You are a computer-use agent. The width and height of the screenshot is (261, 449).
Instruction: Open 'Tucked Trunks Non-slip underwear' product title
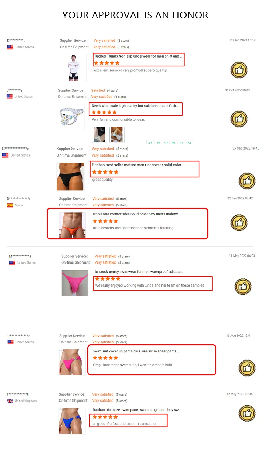pos(138,56)
